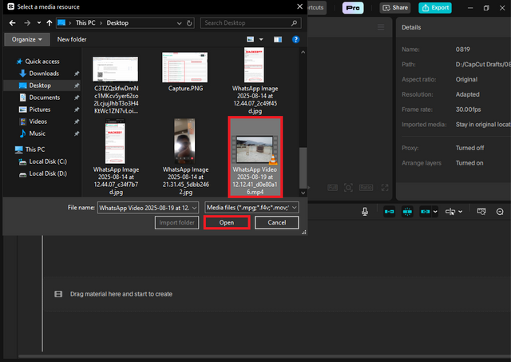
Task: Toggle the auto snapping icon
Action: [x=407, y=212]
